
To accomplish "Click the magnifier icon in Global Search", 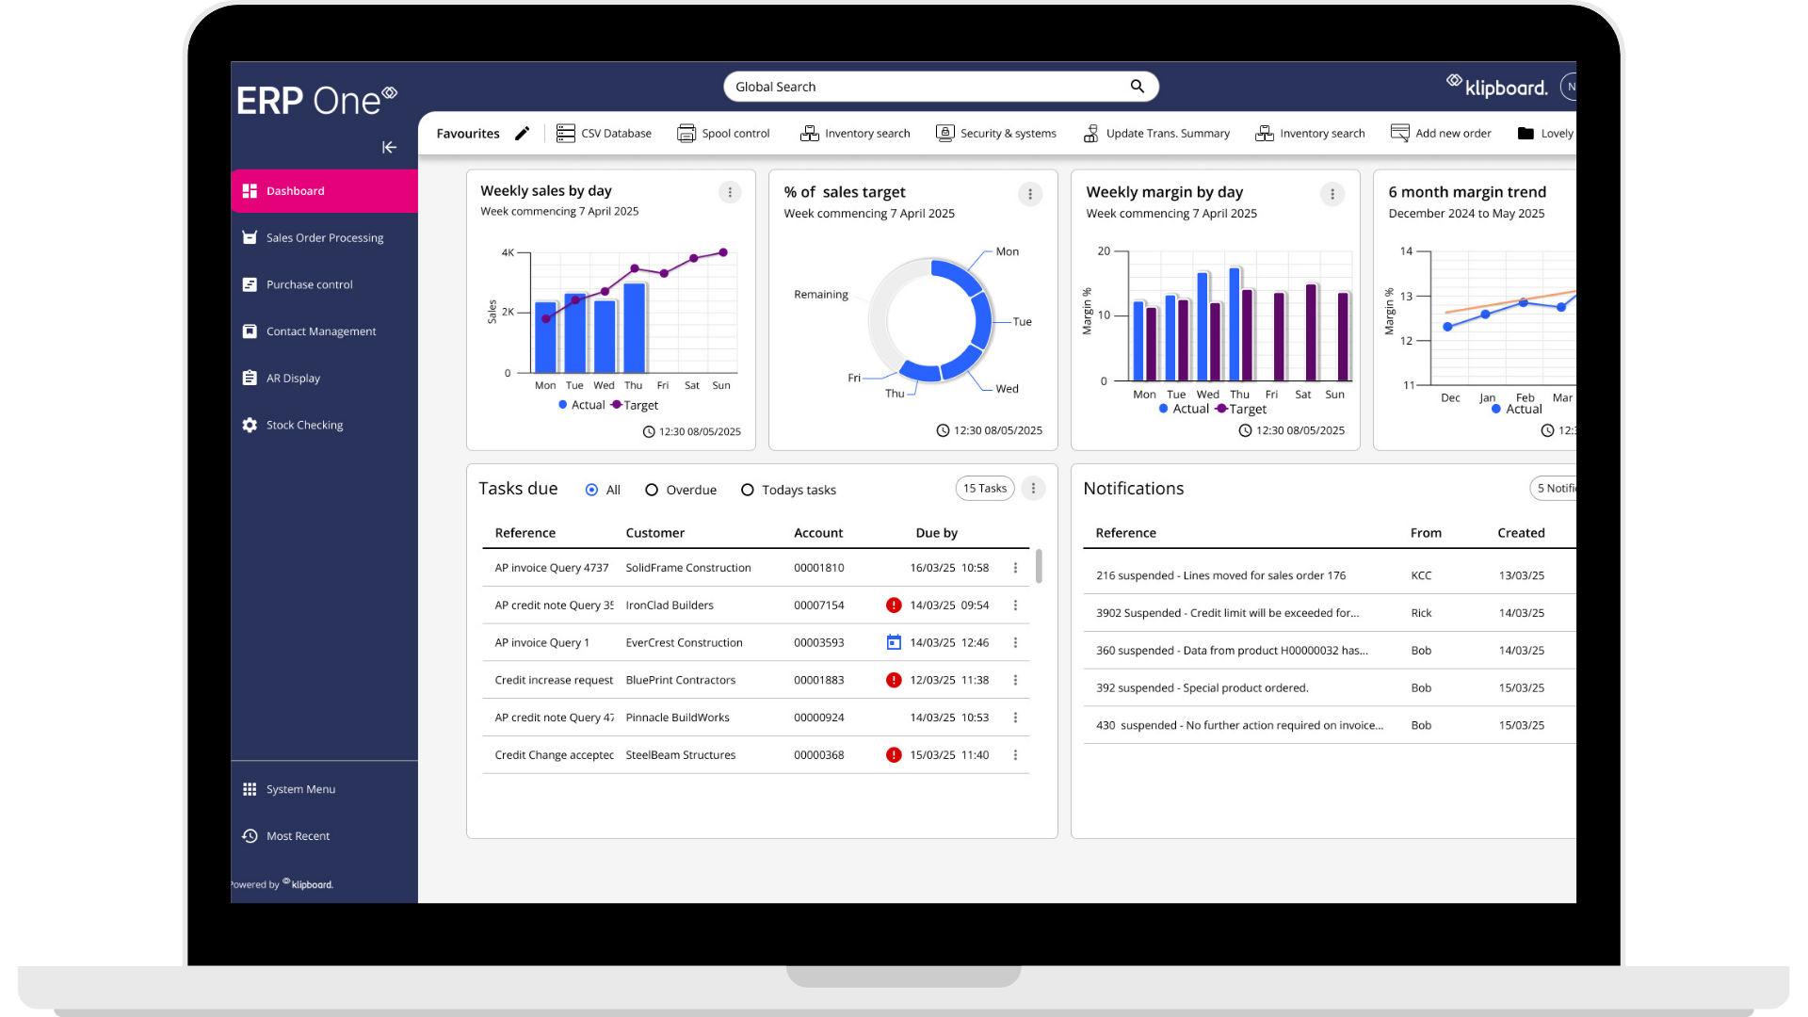I will click(x=1138, y=87).
